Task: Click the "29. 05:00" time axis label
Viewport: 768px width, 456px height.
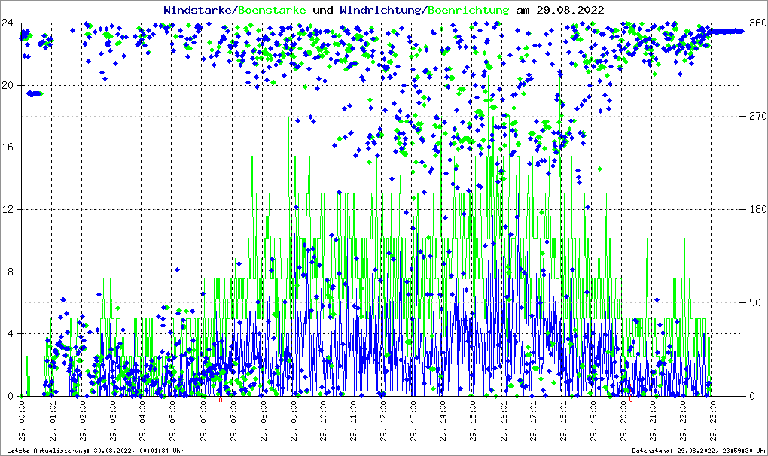Action: [x=172, y=421]
